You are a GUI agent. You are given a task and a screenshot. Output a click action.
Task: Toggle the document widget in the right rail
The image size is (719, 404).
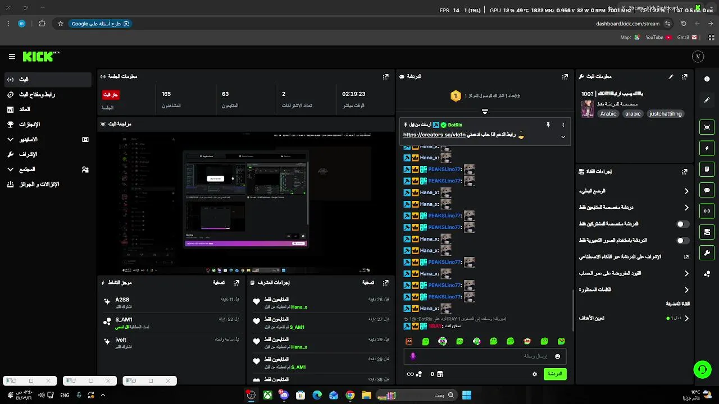[707, 169]
